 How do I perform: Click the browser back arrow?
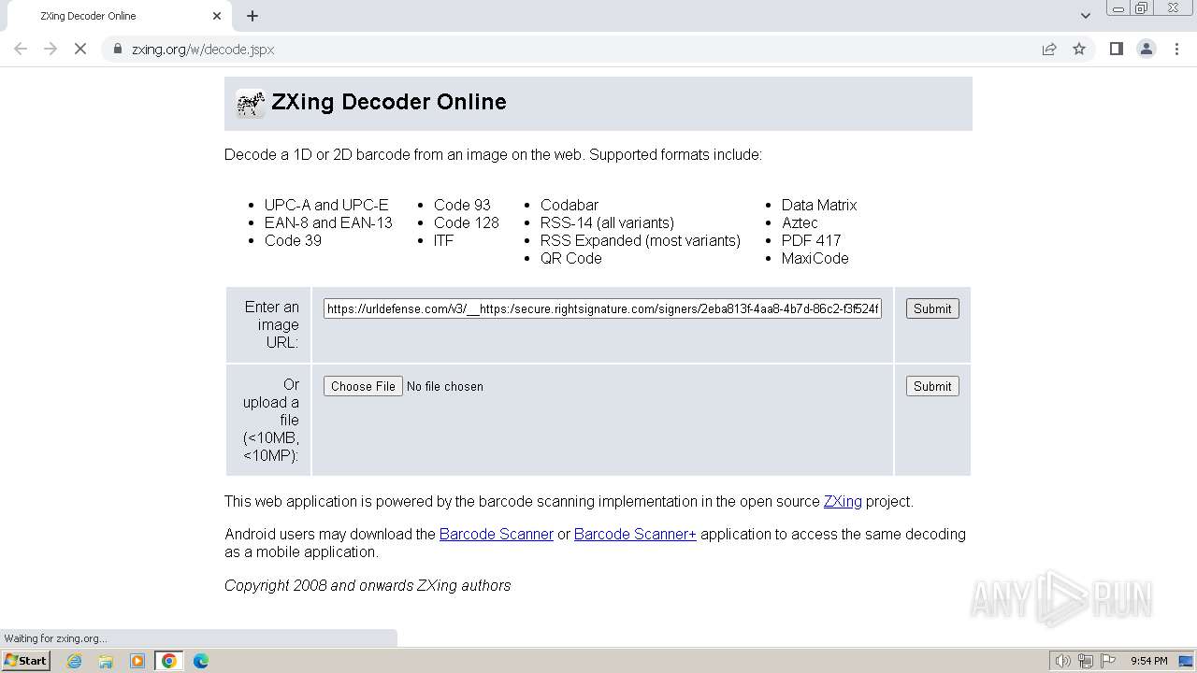(21, 49)
